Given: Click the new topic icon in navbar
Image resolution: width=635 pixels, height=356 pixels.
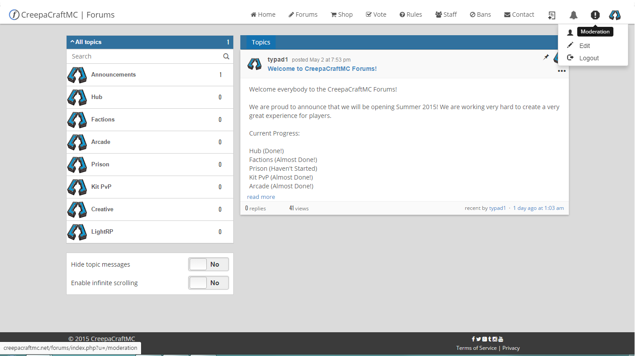Looking at the screenshot, I should pos(552,15).
